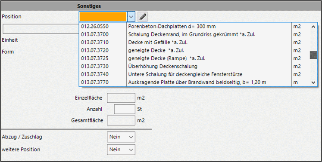Viewport: 322px width, 162px height.
Task: Click the Sonstiges header bar
Action: pyautogui.click(x=161, y=6)
